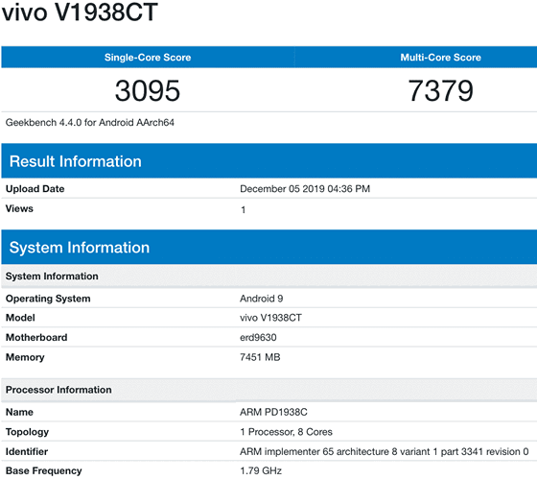Select the 'ARM implementer 65 architecture 8' identifier value
The width and height of the screenshot is (537, 480).
click(385, 451)
